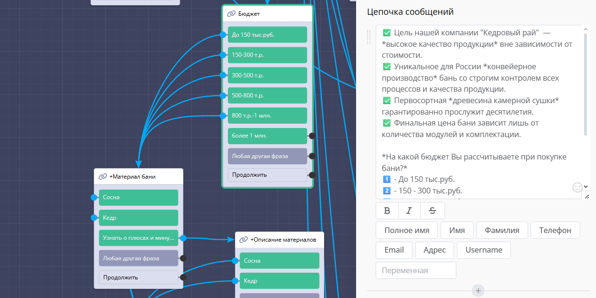Image resolution: width=596 pixels, height=298 pixels.
Task: Apply italic formatting to text
Action: (409, 211)
